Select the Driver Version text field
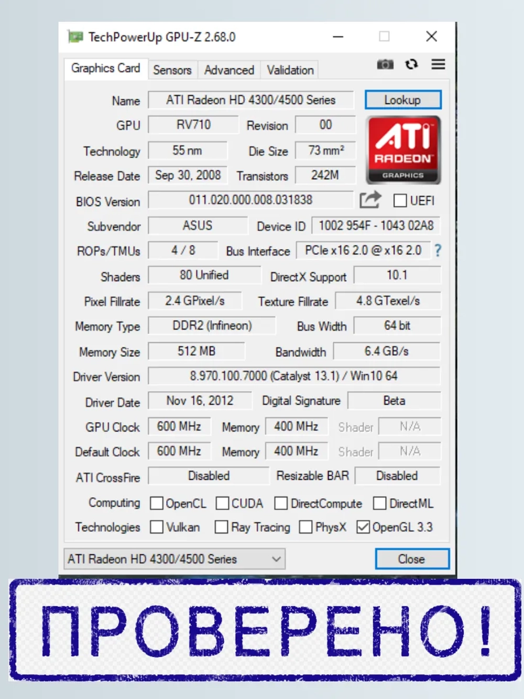This screenshot has width=524, height=699. click(294, 375)
